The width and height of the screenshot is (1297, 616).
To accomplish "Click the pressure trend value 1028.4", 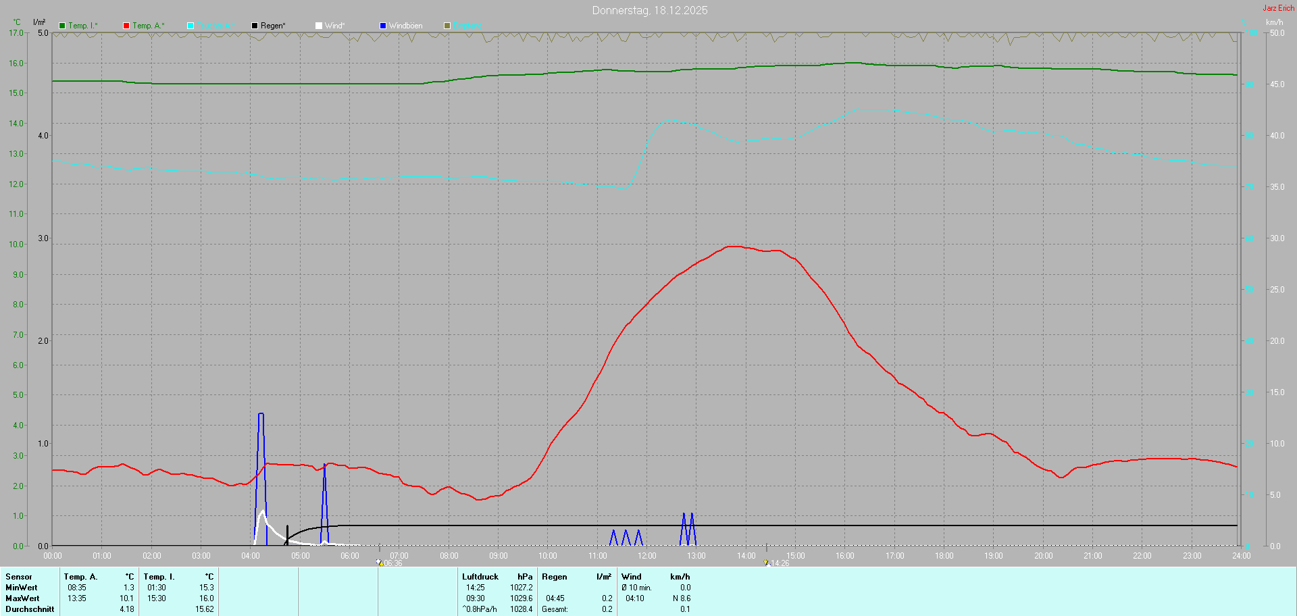I will pos(522,609).
